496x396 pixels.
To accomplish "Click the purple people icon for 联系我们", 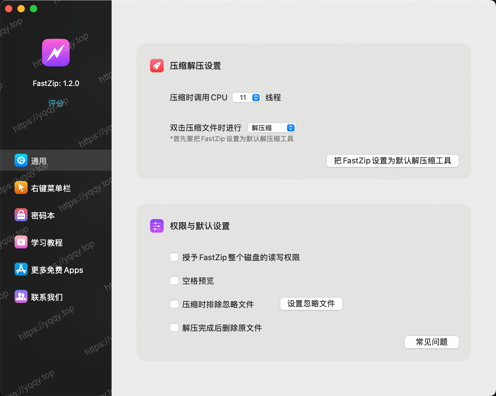I will click(21, 297).
